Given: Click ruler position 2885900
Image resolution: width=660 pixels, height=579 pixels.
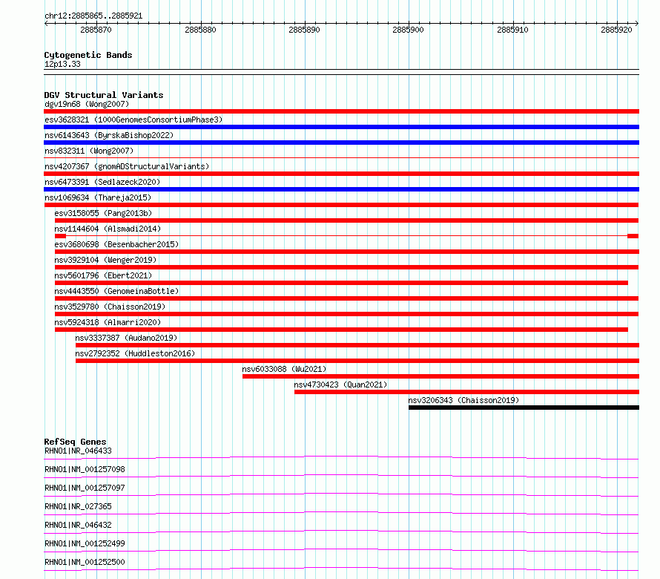Looking at the screenshot, I should (x=409, y=30).
